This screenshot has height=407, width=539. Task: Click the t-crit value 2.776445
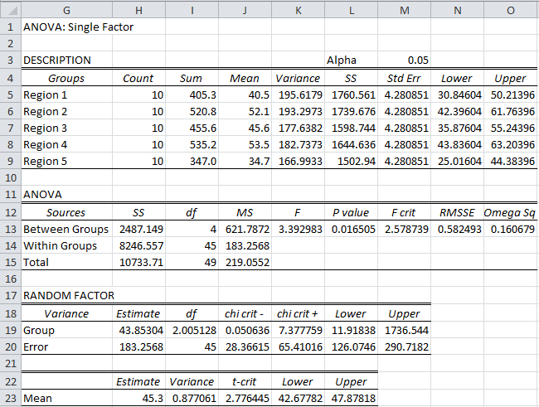click(245, 398)
